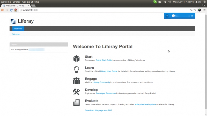Screen dimensions: 207x116
Task: Select the Welcome navigation tab
Action: pos(18,29)
